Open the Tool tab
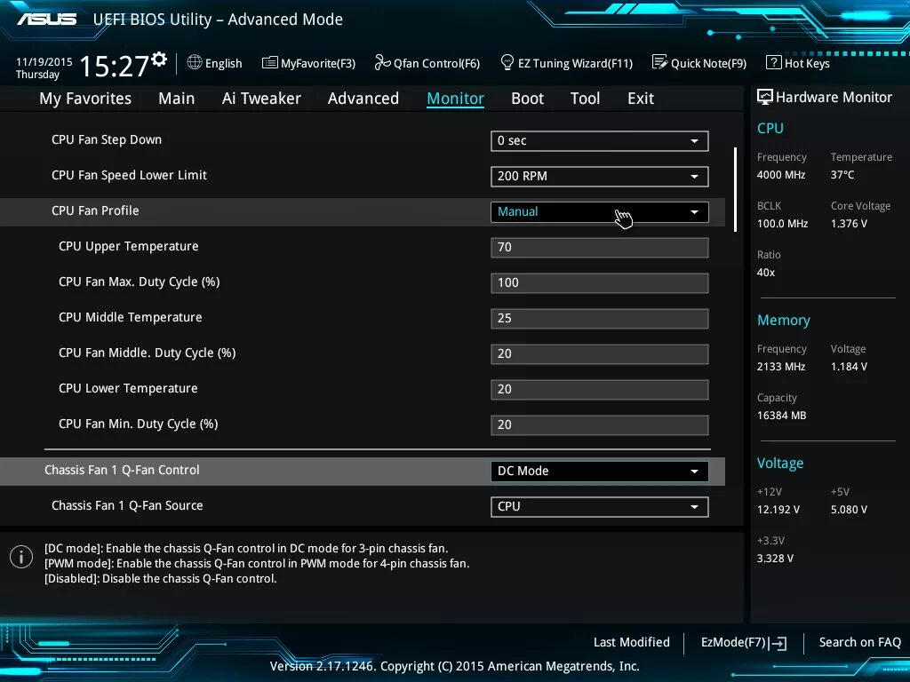 pyautogui.click(x=585, y=99)
